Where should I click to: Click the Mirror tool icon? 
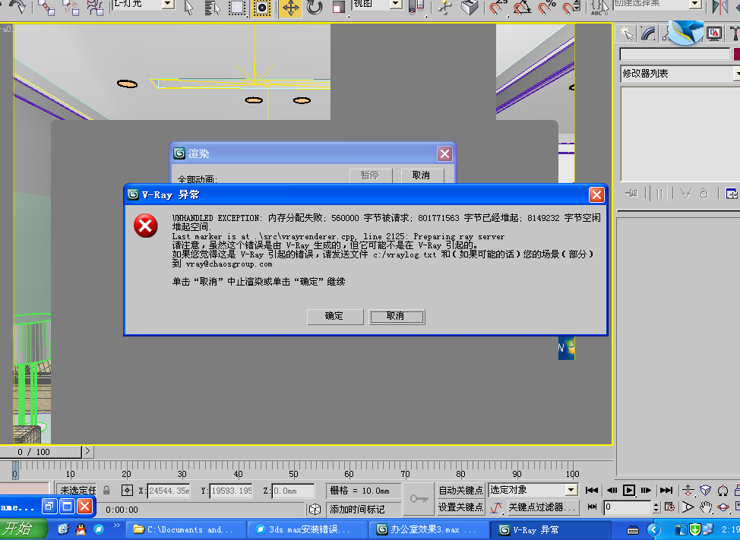[x=719, y=7]
